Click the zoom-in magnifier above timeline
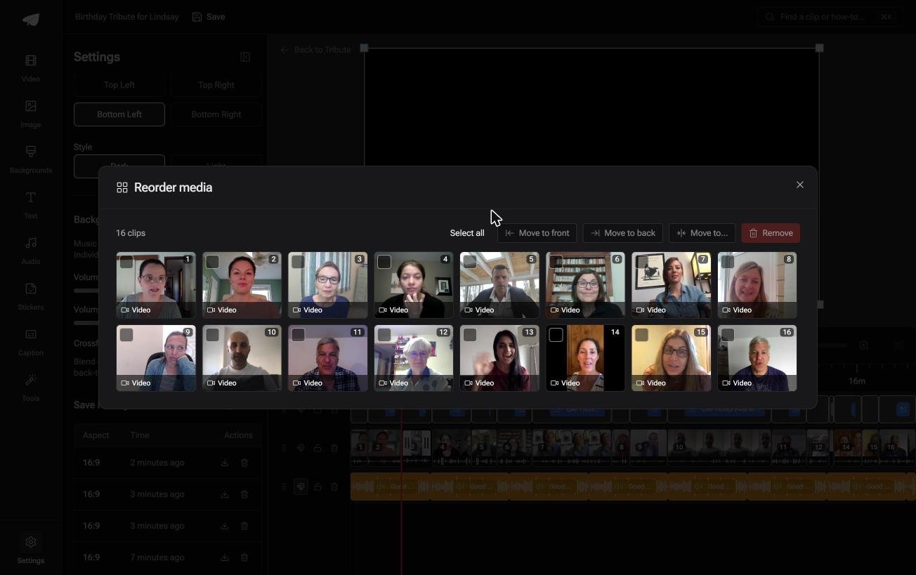916x575 pixels. tap(864, 345)
